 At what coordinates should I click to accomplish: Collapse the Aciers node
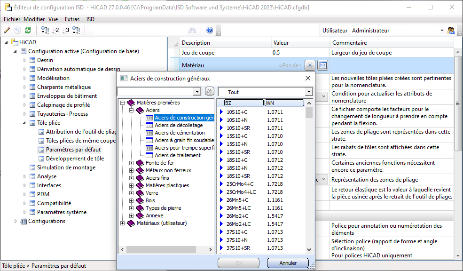point(131,110)
